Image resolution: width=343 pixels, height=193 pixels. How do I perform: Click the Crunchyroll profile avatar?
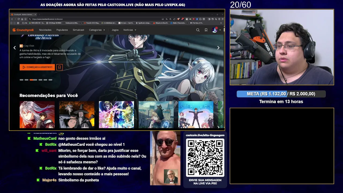coord(215,30)
